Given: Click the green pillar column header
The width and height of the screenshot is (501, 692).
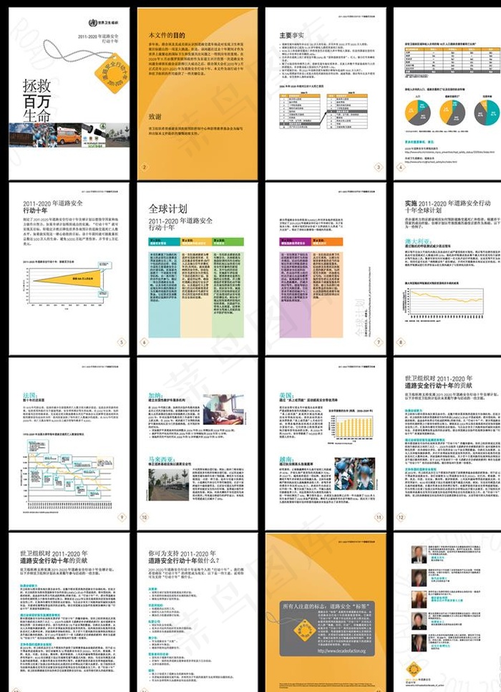Looking at the screenshot, I should pyautogui.click(x=228, y=242).
